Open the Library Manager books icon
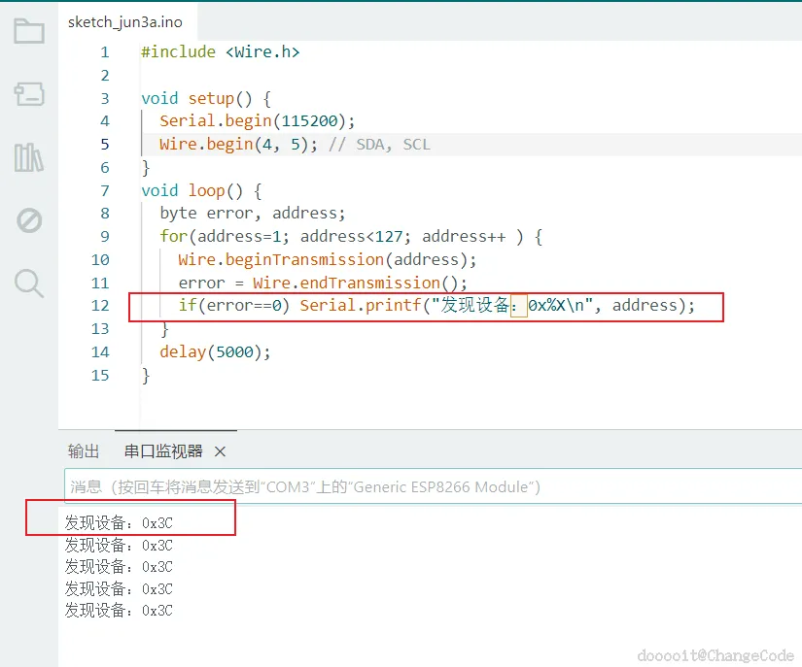 click(28, 156)
